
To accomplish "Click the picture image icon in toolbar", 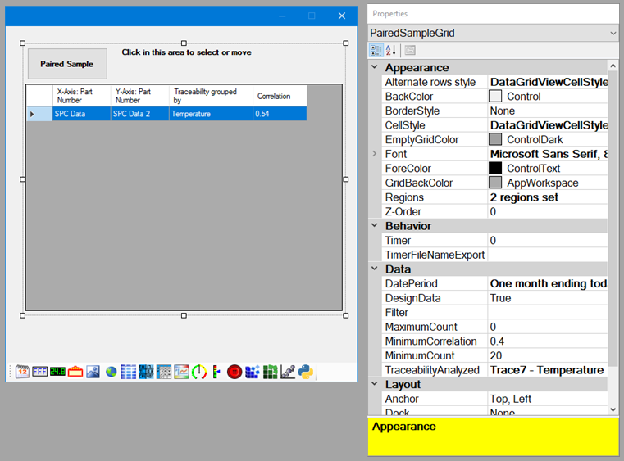I will [93, 372].
